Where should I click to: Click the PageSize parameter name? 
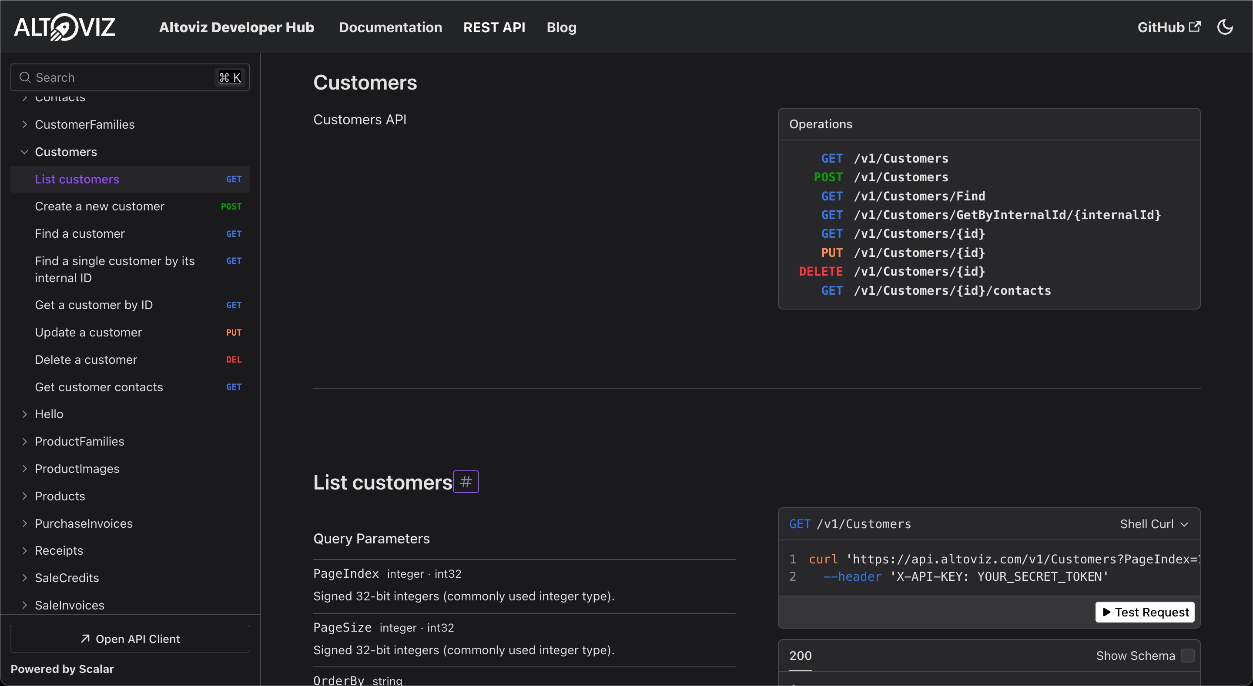(342, 628)
